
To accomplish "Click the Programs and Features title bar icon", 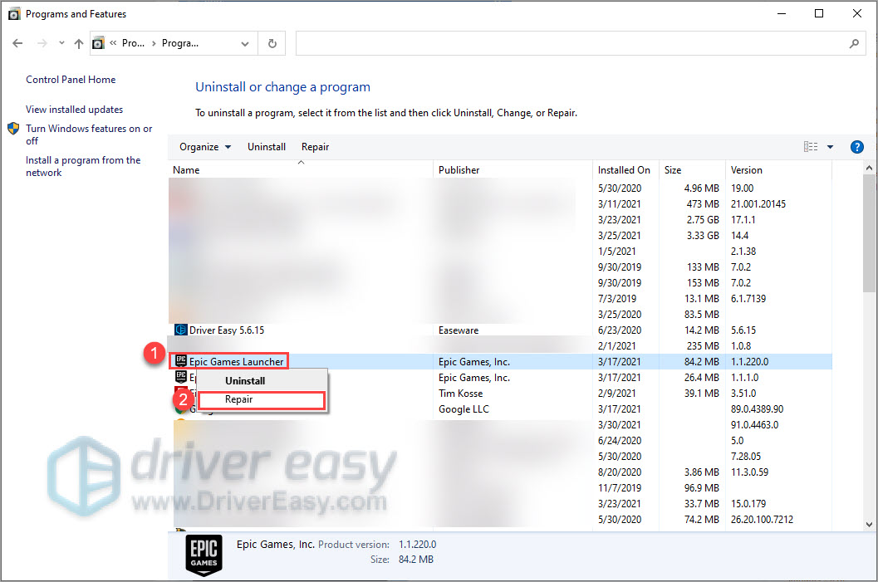I will pyautogui.click(x=14, y=14).
